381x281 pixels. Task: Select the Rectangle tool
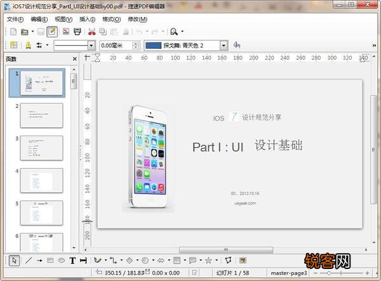(x=50, y=261)
